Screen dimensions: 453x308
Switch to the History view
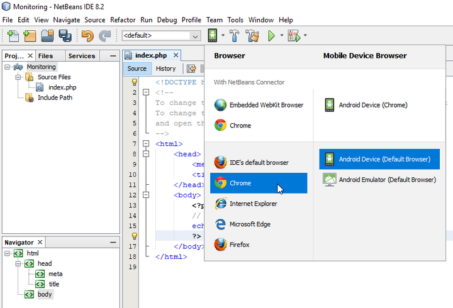tap(166, 69)
